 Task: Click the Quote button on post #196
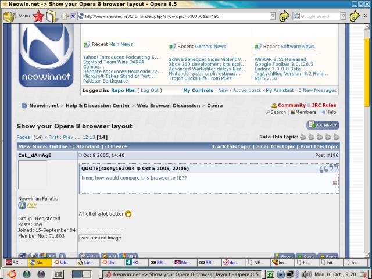306,256
